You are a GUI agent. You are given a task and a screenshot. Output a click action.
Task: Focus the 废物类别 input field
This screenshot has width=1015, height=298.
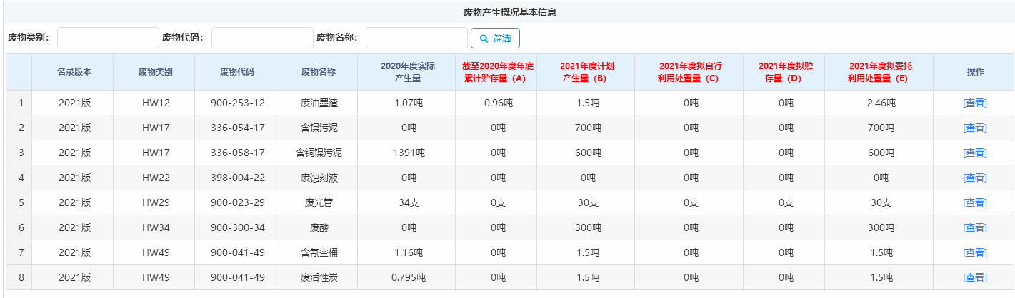coord(108,38)
